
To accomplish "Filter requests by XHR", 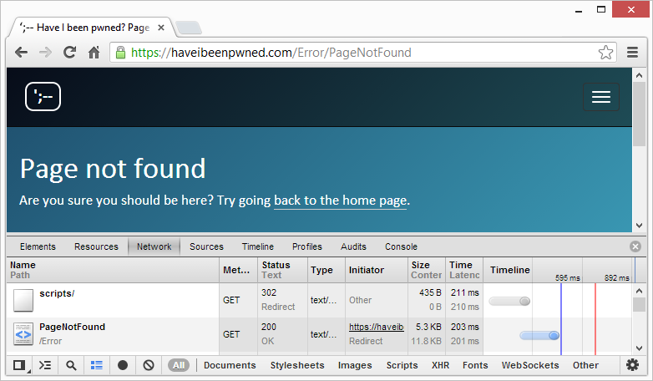I will click(440, 366).
